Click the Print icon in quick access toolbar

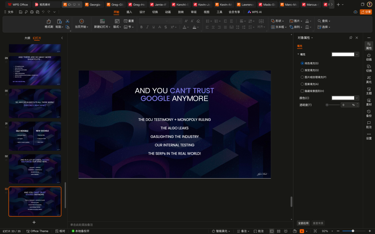pos(32,12)
